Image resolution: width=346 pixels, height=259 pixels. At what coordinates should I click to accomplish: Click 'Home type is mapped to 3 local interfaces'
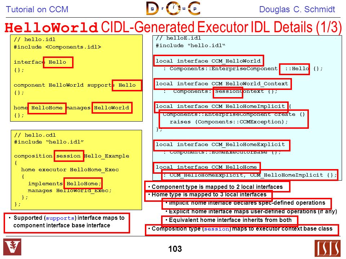point(209,195)
